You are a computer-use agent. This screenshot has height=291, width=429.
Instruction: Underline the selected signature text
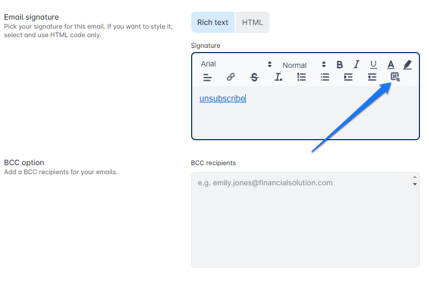pos(374,65)
